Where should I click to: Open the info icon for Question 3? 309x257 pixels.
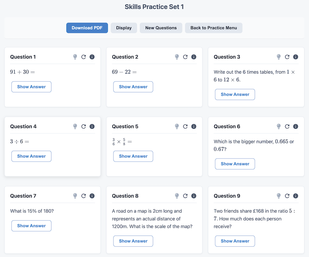(x=296, y=57)
